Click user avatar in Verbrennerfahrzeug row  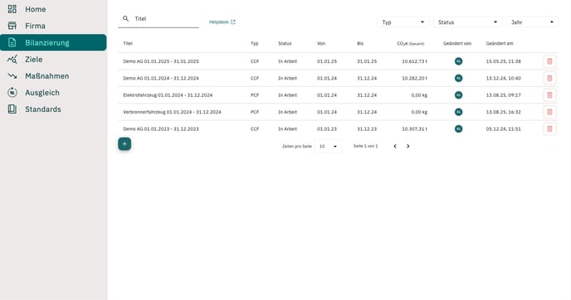click(x=458, y=112)
